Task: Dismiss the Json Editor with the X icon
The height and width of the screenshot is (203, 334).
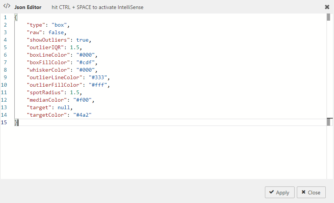Action: (x=327, y=7)
